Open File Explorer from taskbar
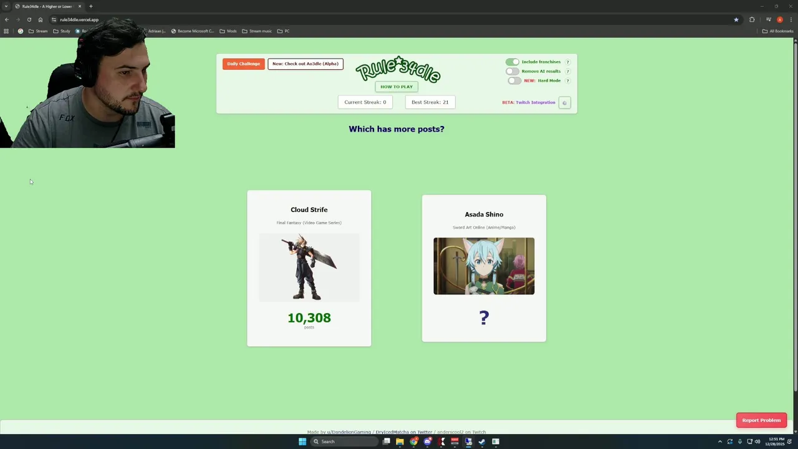This screenshot has height=449, width=798. (400, 442)
